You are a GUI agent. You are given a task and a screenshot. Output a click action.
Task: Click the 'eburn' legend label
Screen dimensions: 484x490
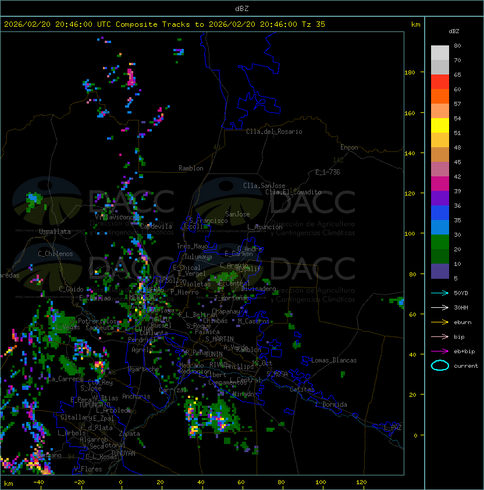(x=462, y=322)
